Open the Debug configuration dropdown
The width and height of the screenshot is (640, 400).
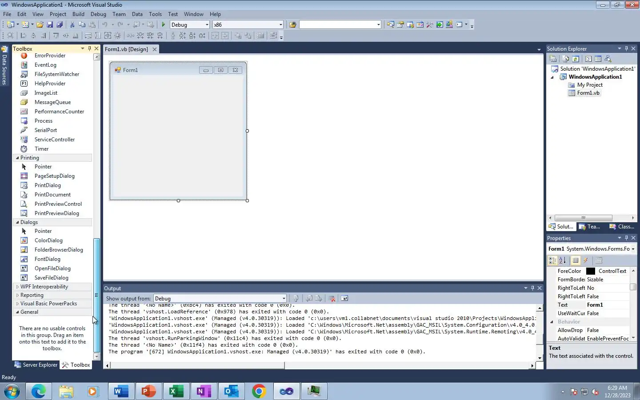click(x=207, y=25)
